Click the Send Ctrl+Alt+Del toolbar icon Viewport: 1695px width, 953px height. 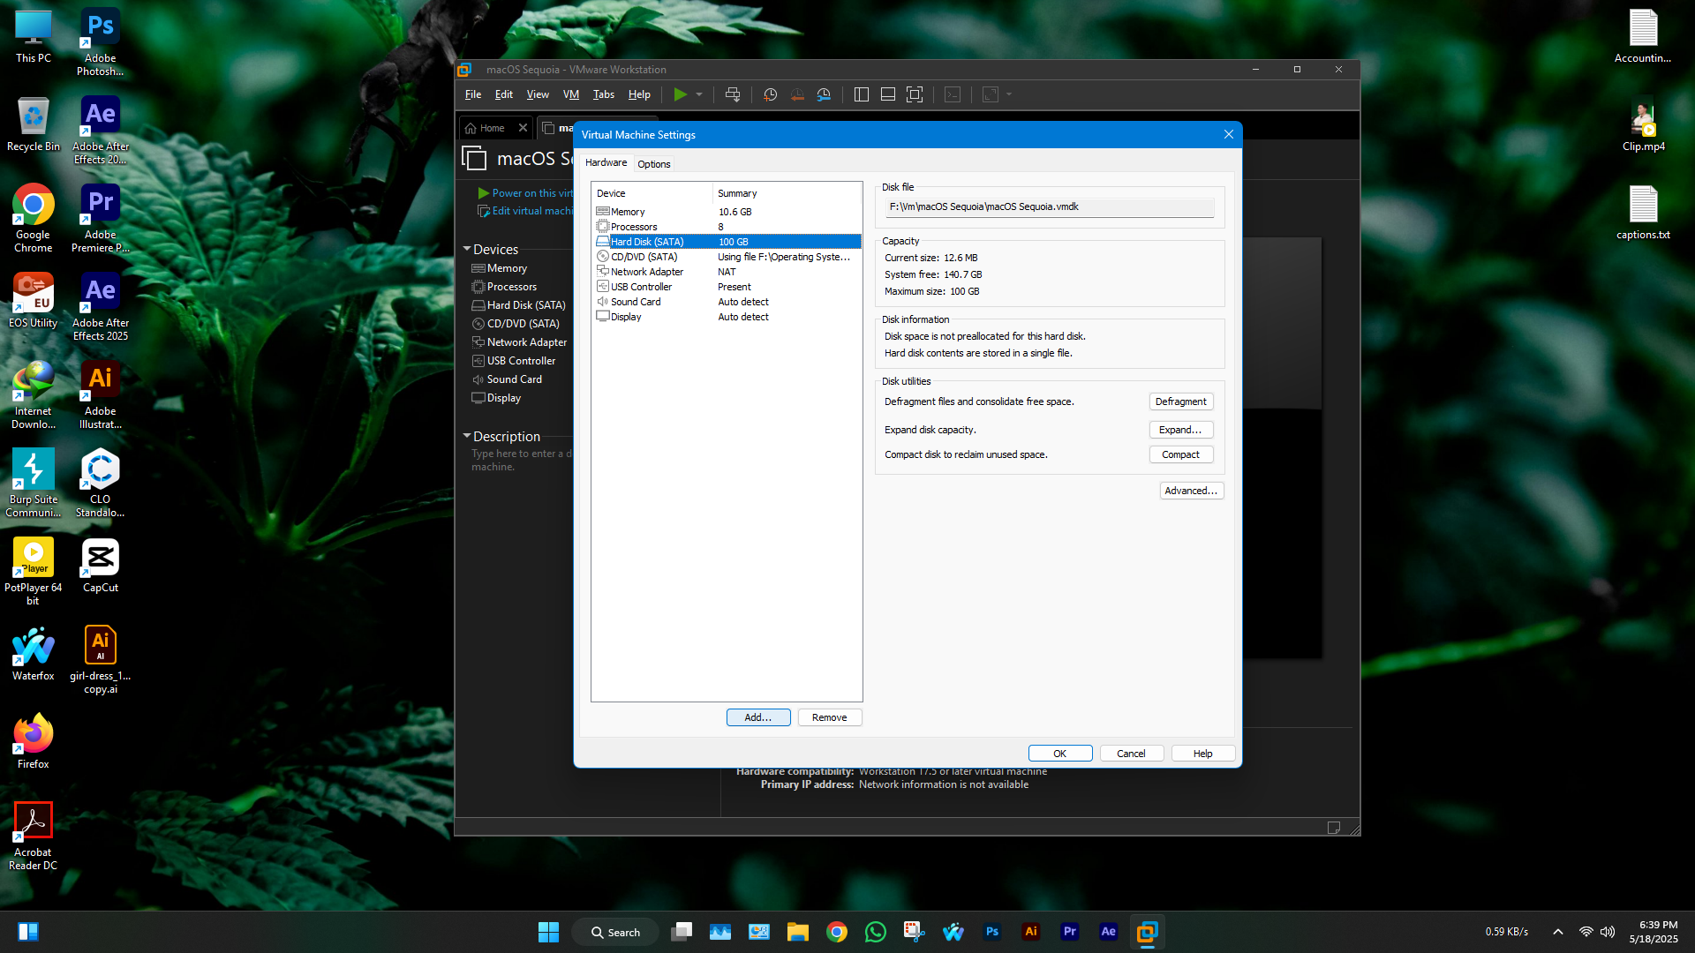(x=732, y=94)
